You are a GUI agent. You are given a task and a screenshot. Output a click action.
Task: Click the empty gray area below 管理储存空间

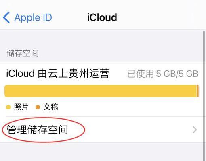101,152
